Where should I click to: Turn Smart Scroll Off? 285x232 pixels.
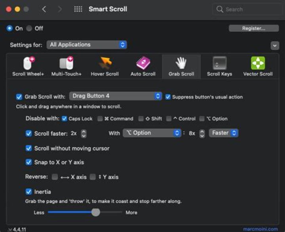coord(29,29)
